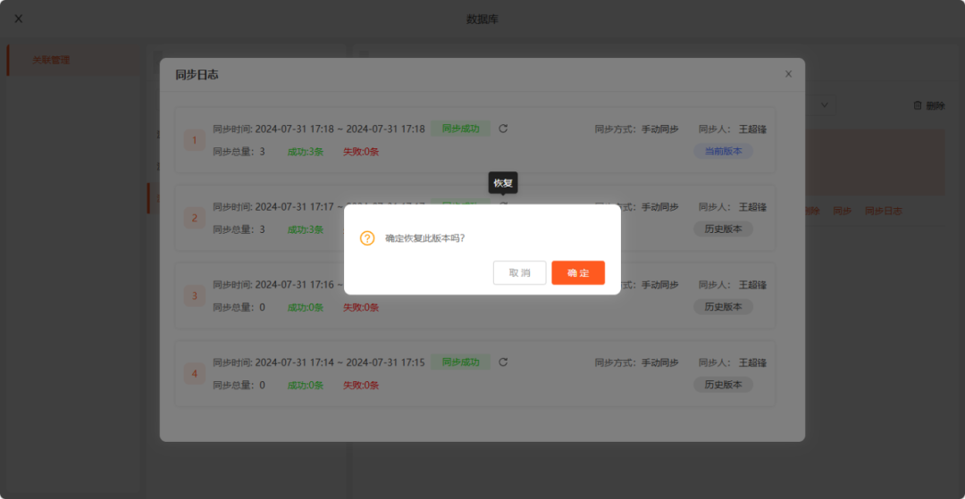Screen dimensions: 965x499
Task: Confirm restore with the 确定 button
Action: click(578, 273)
